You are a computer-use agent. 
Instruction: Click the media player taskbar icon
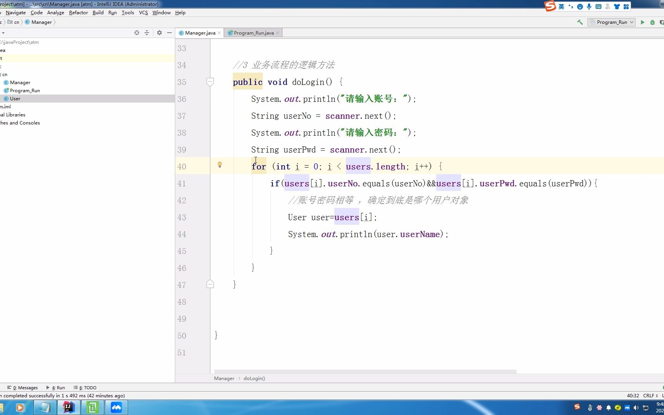(20, 407)
